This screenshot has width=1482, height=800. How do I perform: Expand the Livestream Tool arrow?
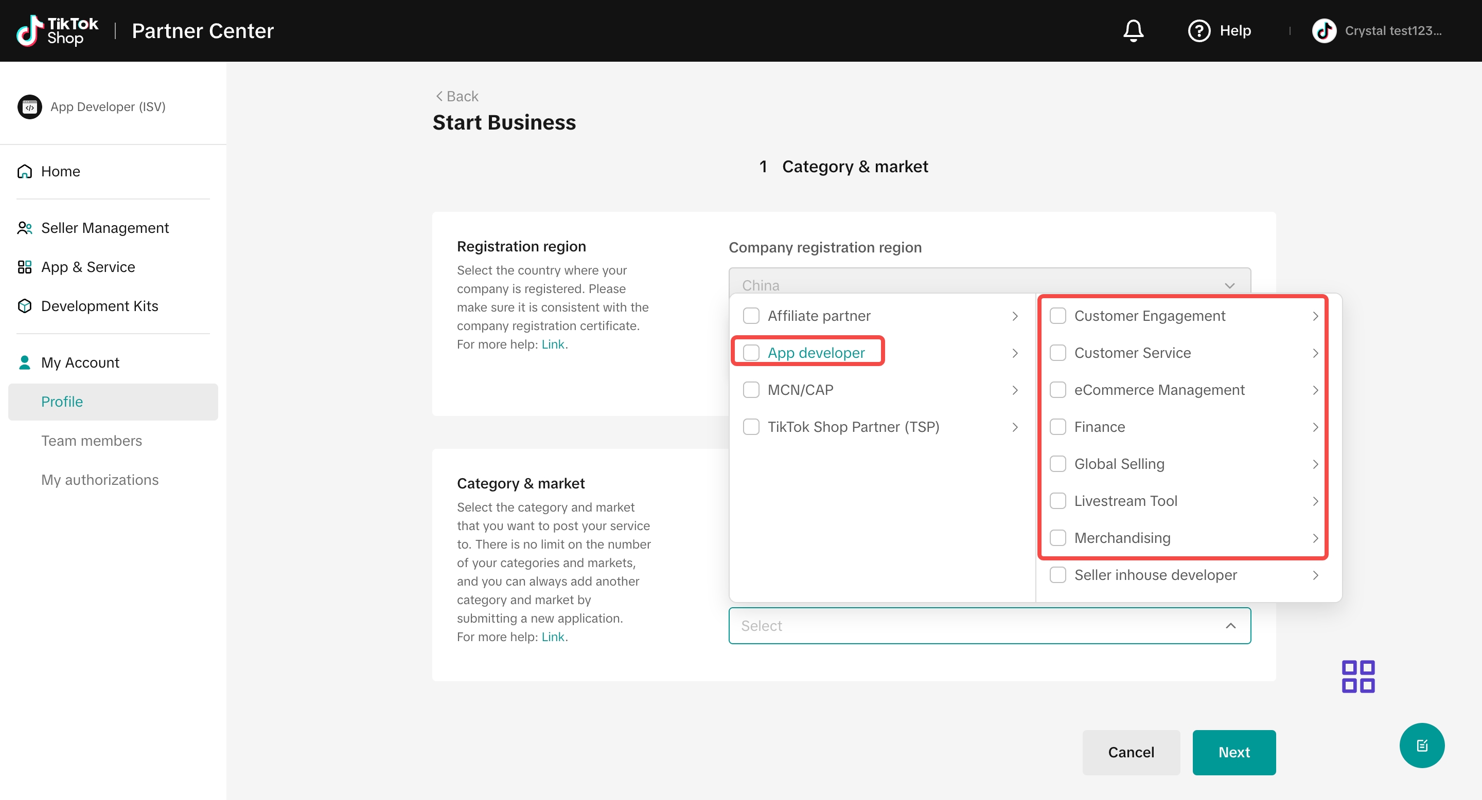click(x=1315, y=501)
